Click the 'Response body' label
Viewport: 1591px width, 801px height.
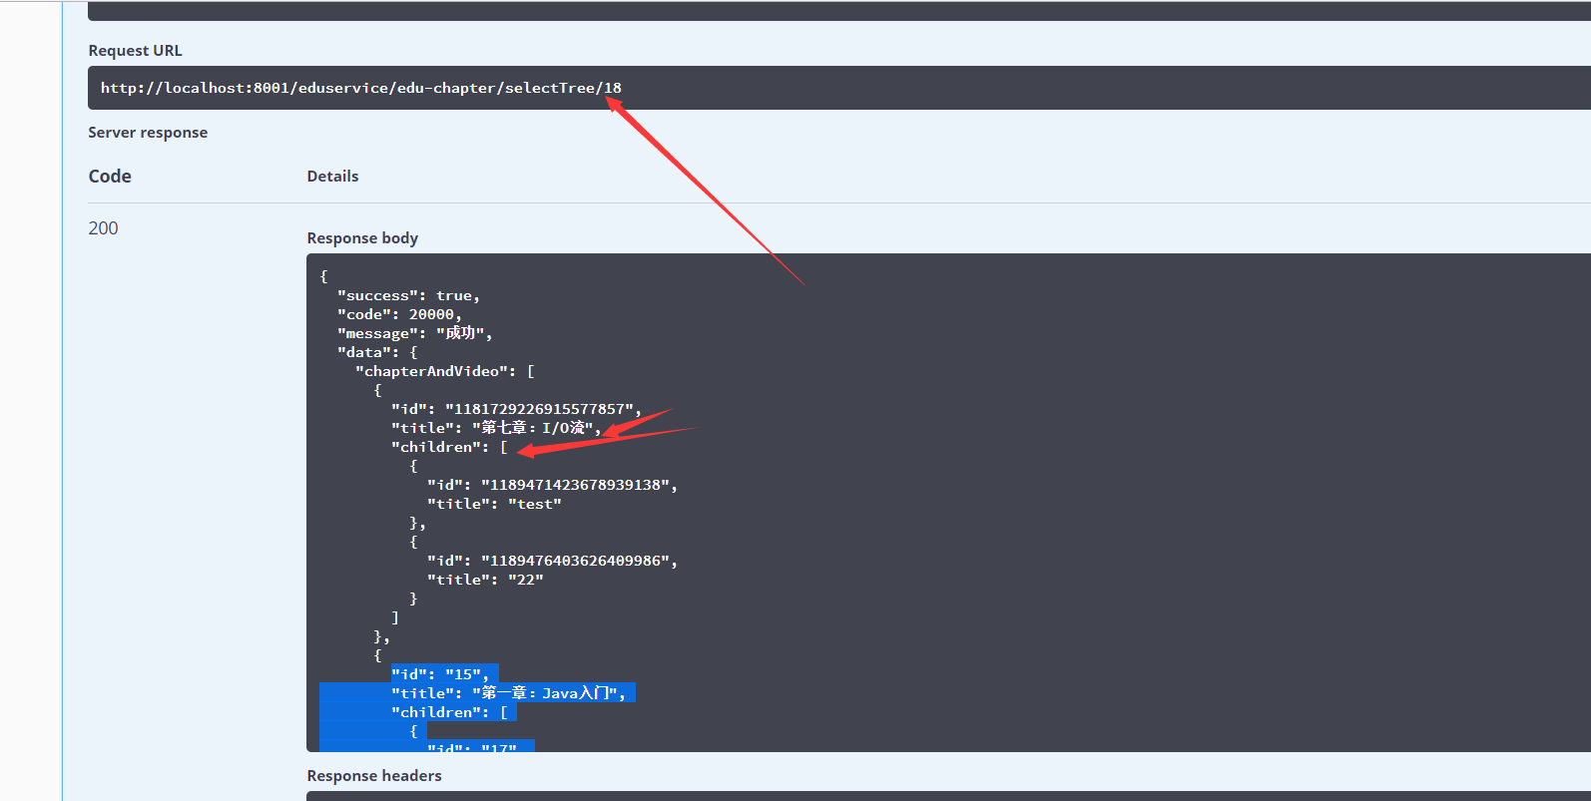pos(362,238)
